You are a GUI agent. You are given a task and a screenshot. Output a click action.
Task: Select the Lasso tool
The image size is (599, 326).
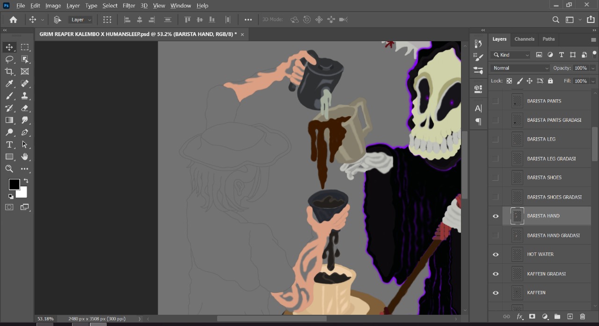[x=9, y=59]
